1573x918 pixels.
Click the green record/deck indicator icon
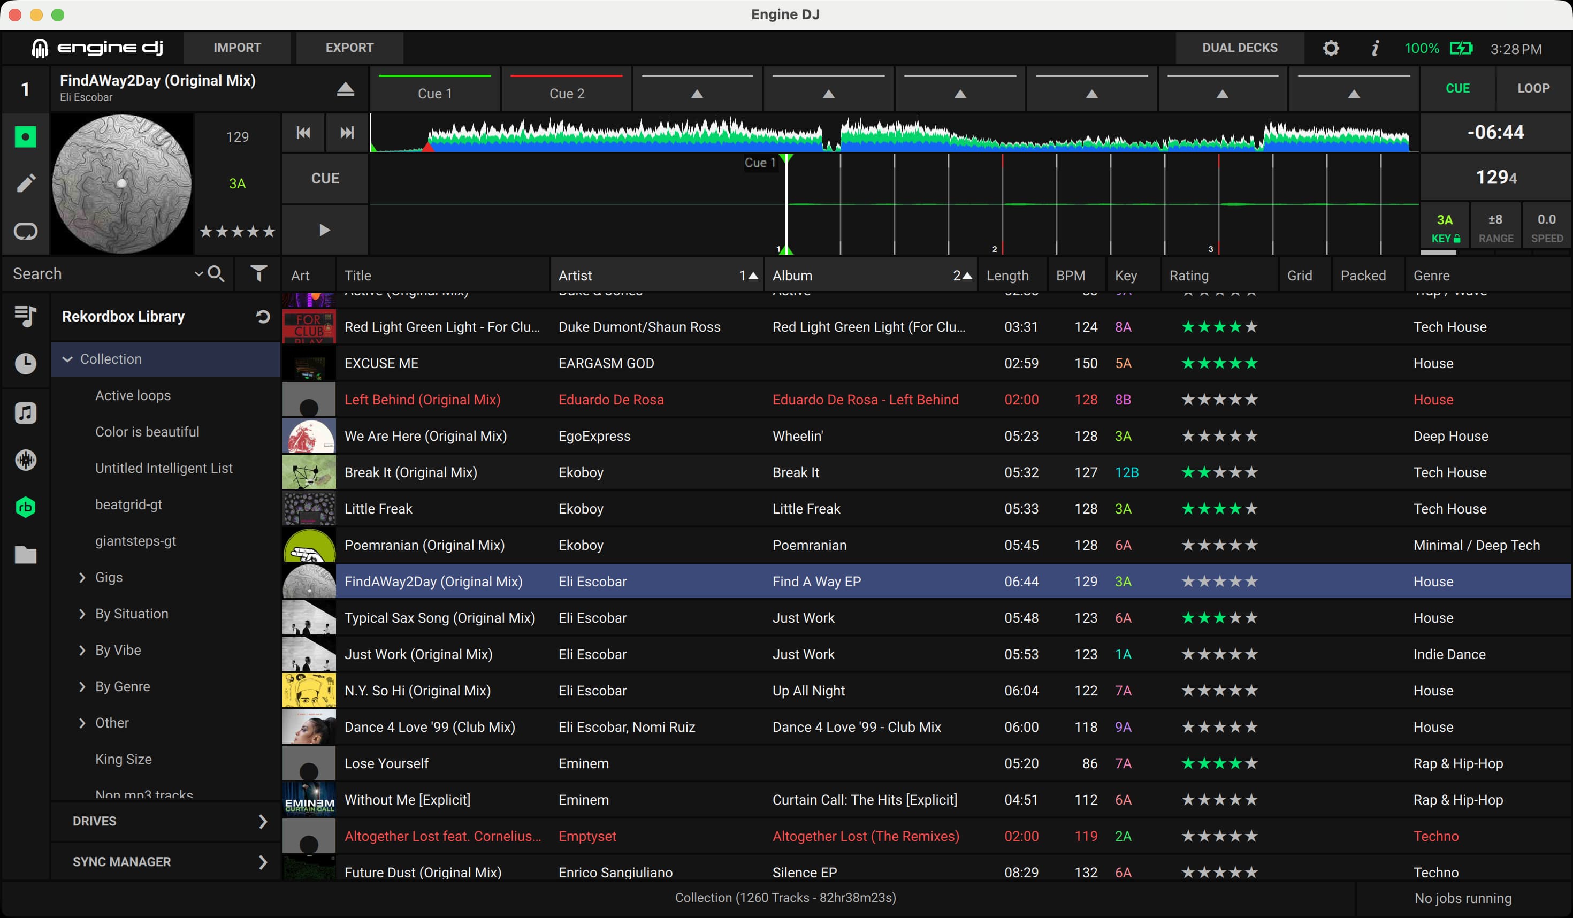click(x=26, y=136)
